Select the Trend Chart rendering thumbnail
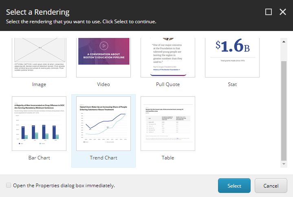Image resolution: width=293 pixels, height=197 pixels. (x=104, y=124)
